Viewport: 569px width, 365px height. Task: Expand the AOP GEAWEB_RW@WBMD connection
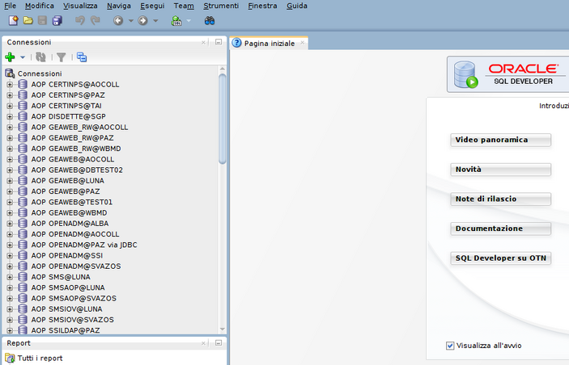click(x=10, y=149)
